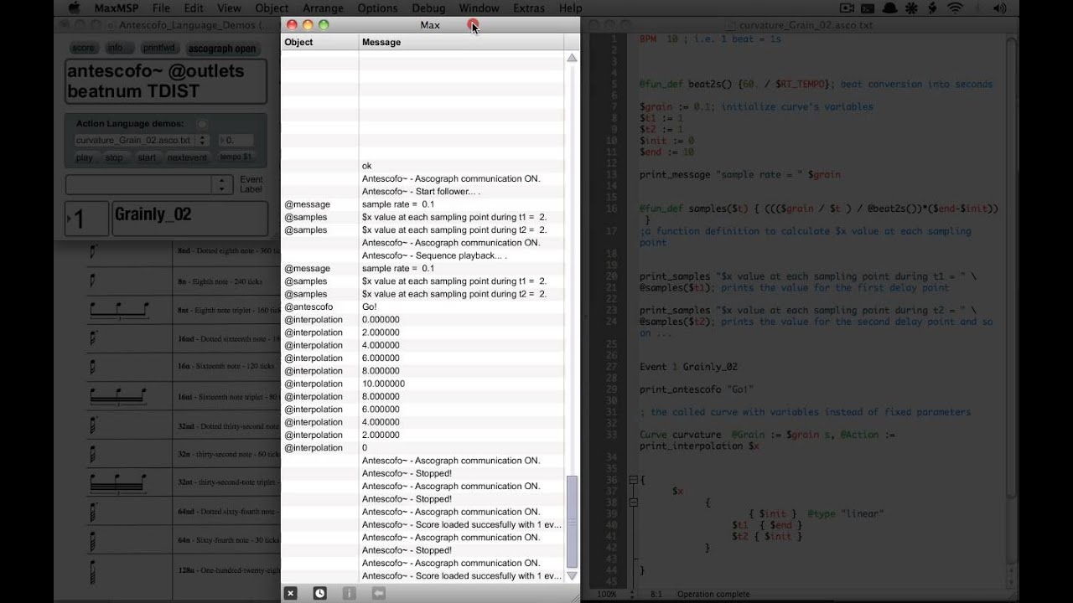The width and height of the screenshot is (1073, 603).
Task: Open the Apple menu
Action: coord(73,8)
